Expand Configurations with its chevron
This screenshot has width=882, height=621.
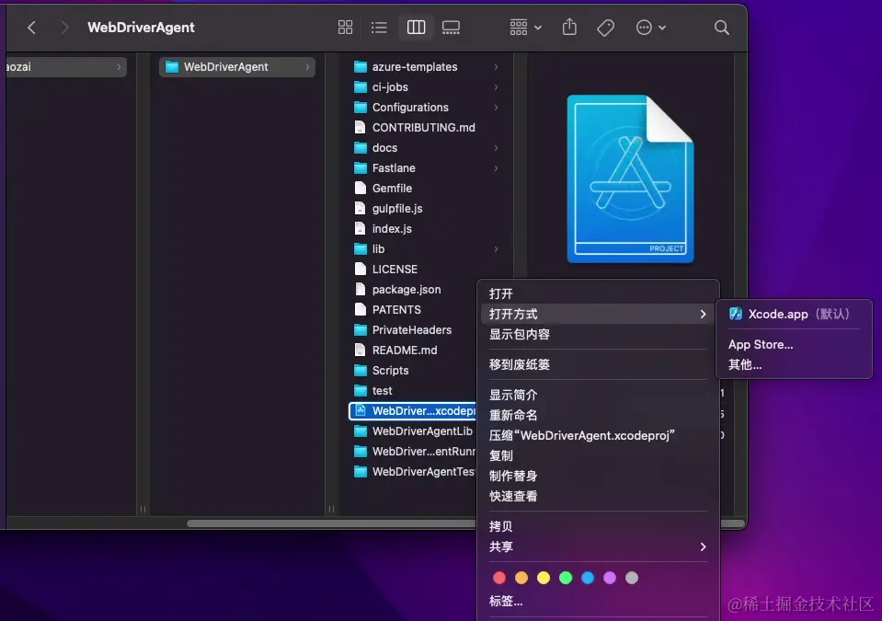click(496, 108)
